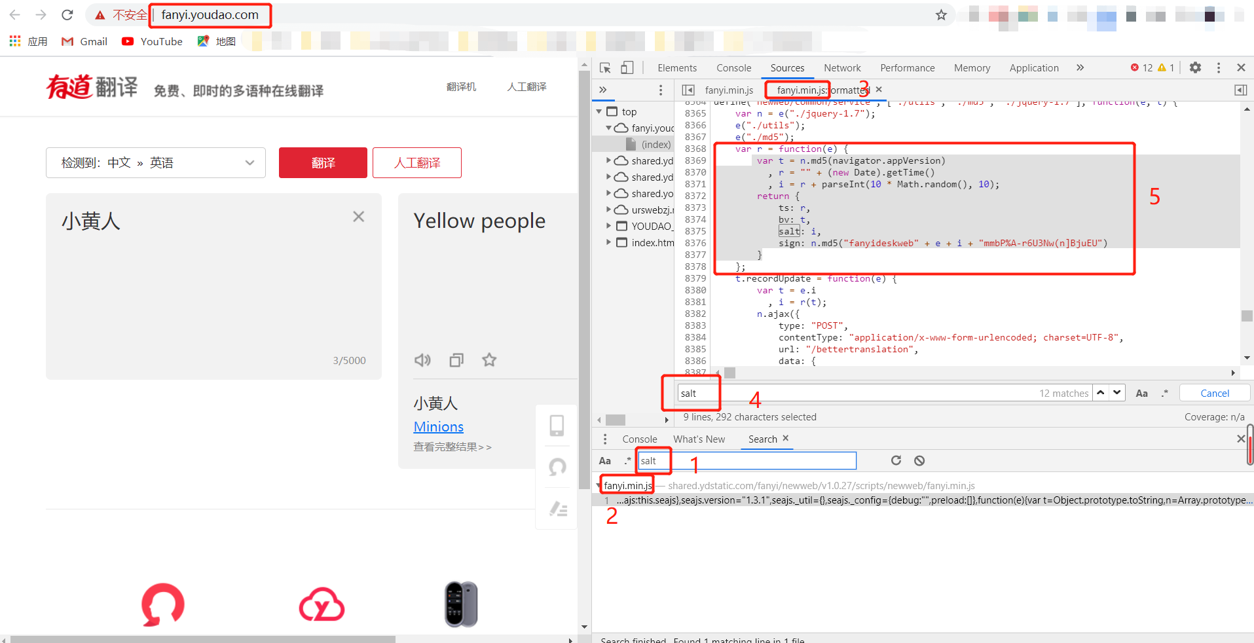Click the in-file salt search field
The image size is (1254, 643).
tap(884, 393)
